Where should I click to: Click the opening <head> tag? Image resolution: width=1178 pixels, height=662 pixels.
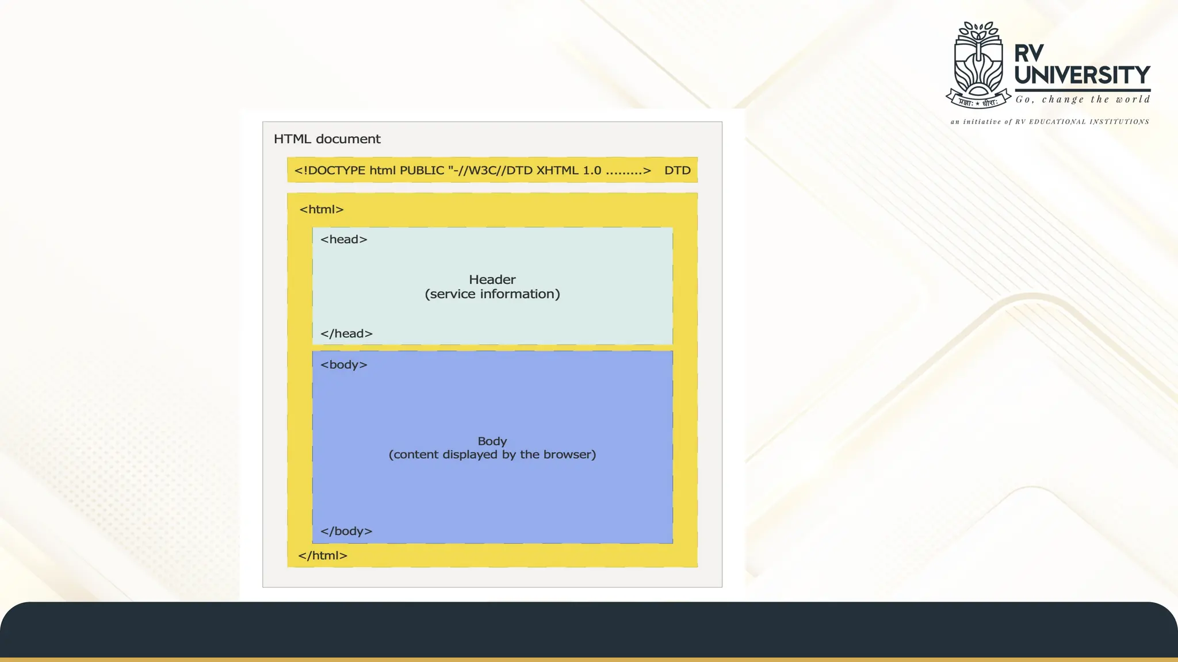tap(343, 240)
